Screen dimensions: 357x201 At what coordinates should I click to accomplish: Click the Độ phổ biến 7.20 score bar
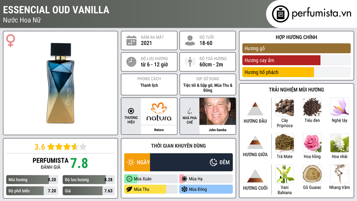coord(32,191)
